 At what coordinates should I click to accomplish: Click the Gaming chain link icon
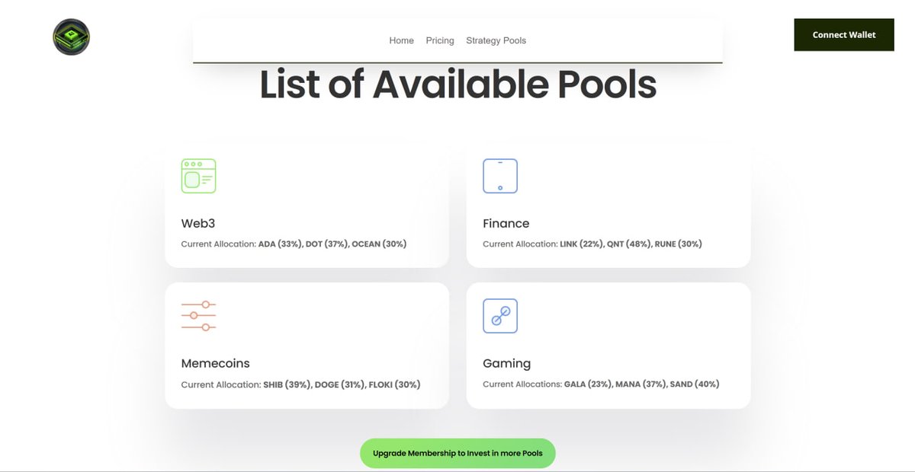coord(500,316)
